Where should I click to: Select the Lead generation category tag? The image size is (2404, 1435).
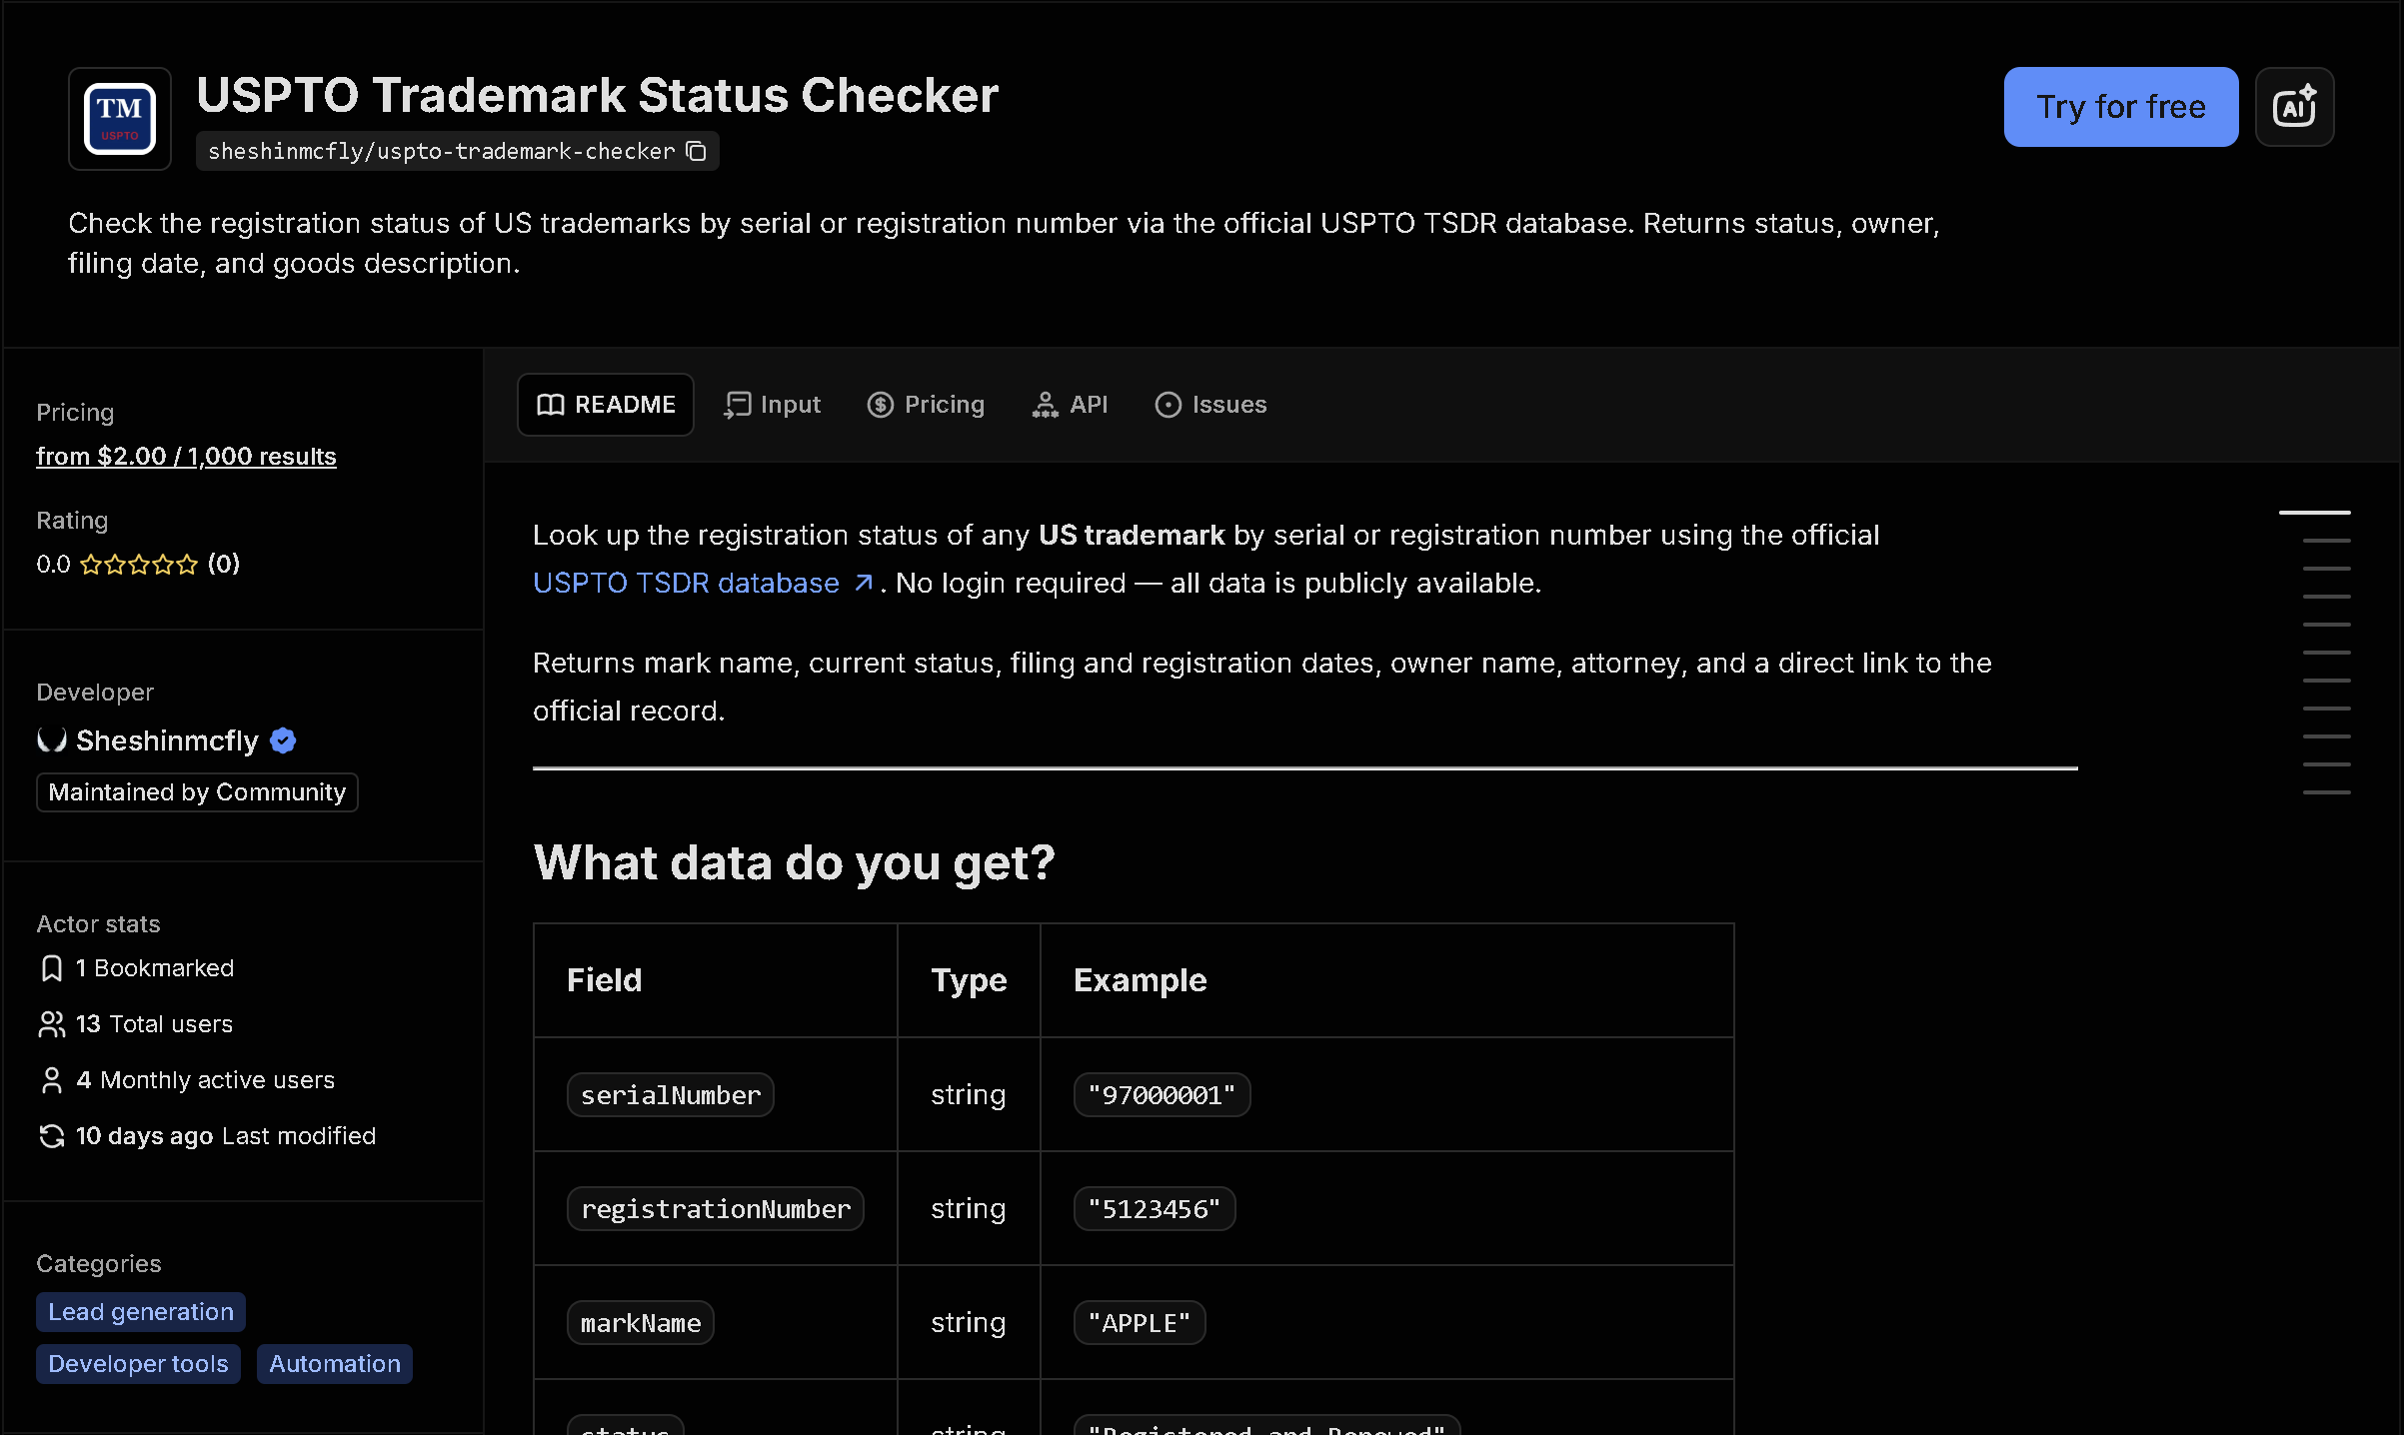tap(141, 1312)
